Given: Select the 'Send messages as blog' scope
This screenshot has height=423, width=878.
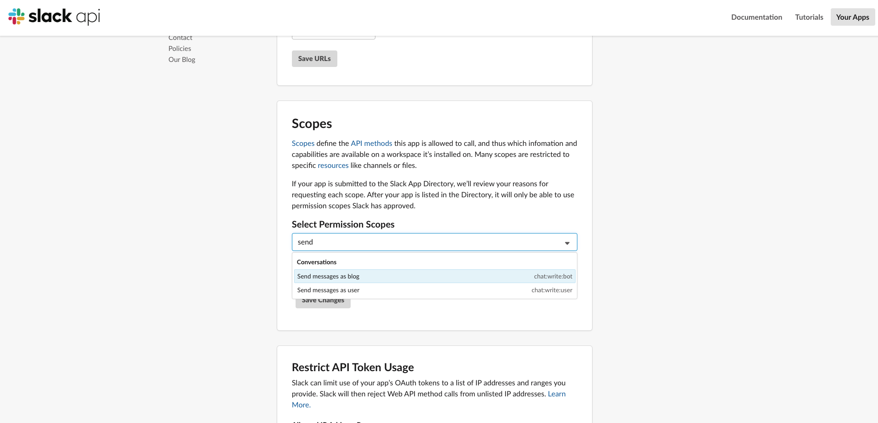Looking at the screenshot, I should coord(328,276).
